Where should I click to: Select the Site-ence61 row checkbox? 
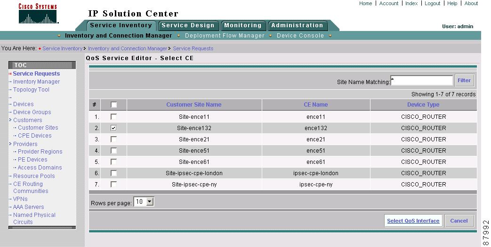[113, 162]
